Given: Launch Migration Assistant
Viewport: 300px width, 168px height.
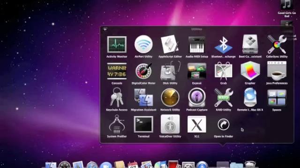Looking at the screenshot, I should coord(143,98).
